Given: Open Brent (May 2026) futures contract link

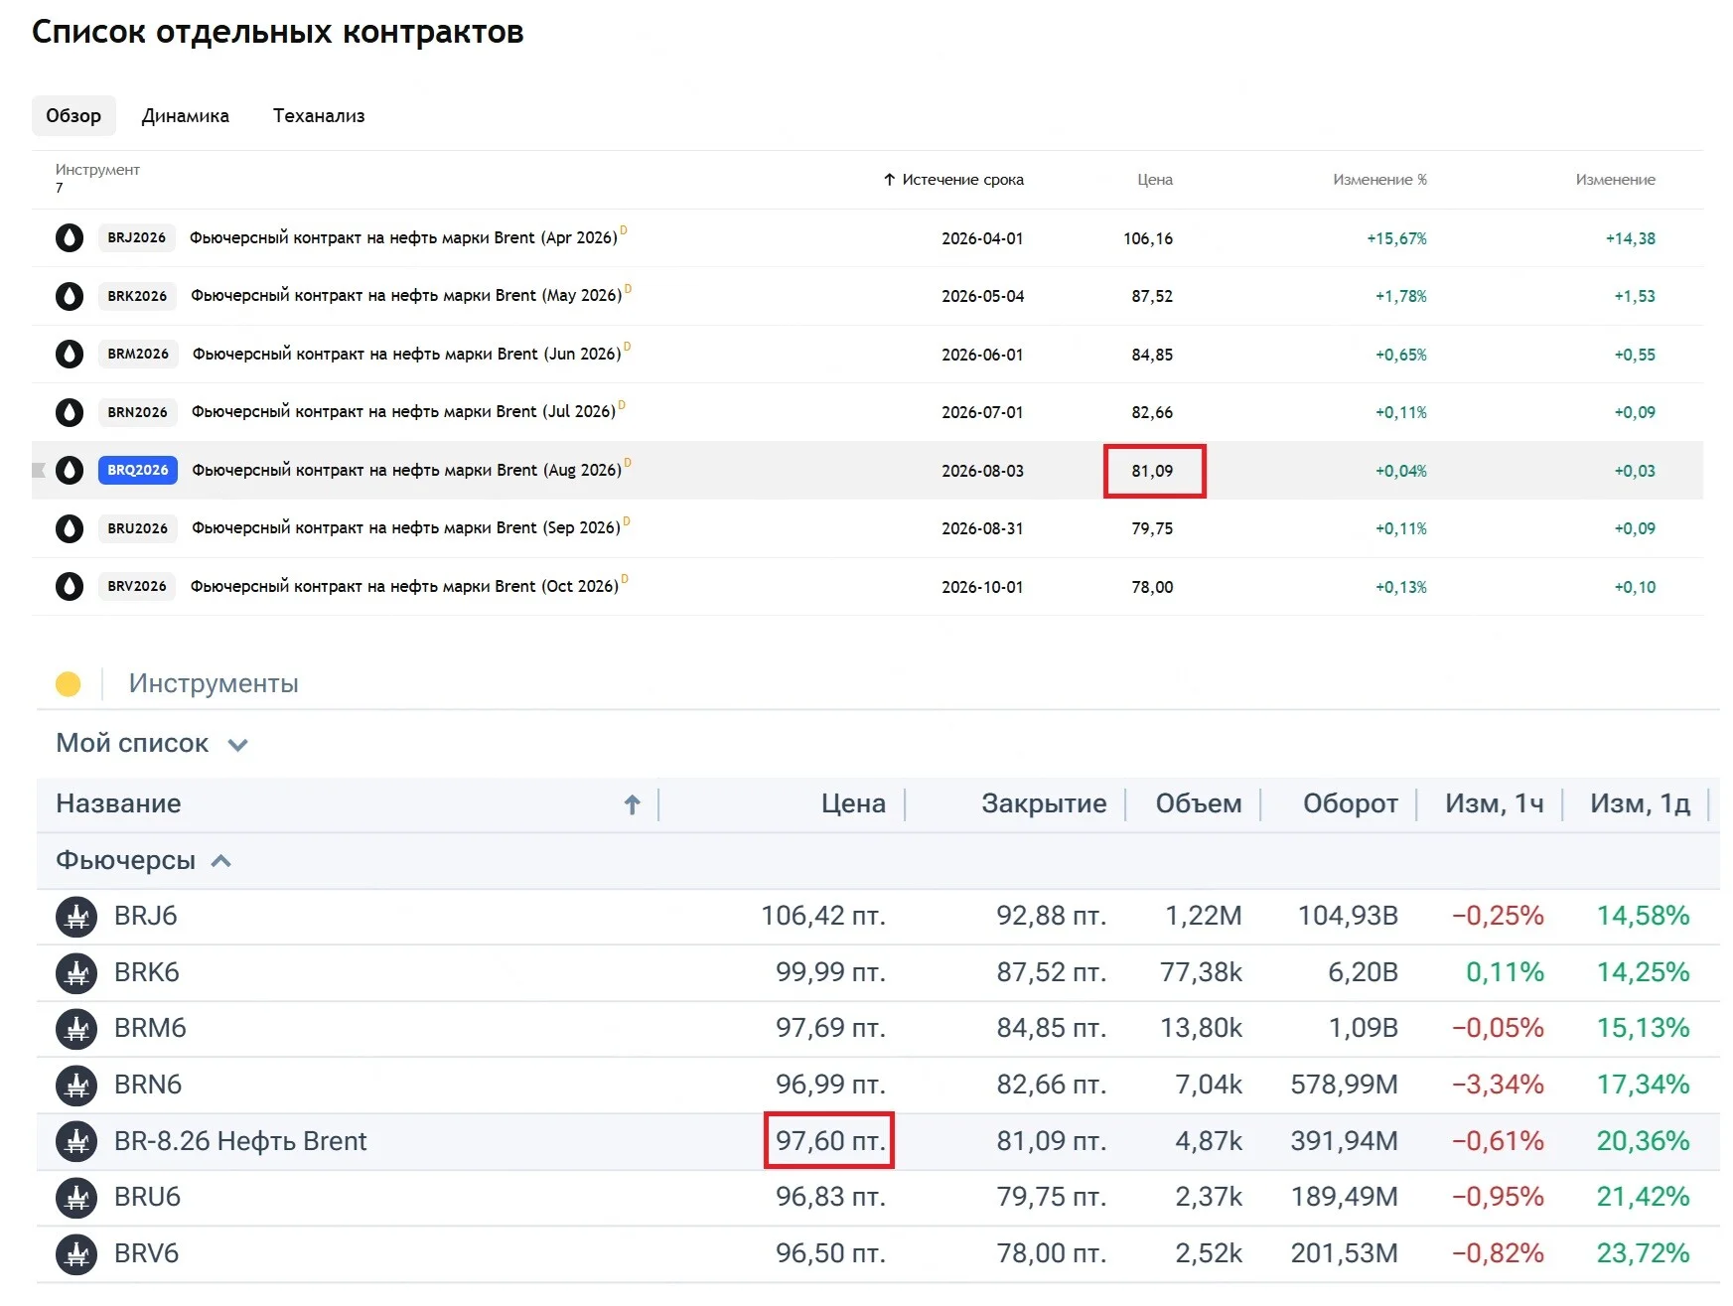Looking at the screenshot, I should click(x=406, y=296).
